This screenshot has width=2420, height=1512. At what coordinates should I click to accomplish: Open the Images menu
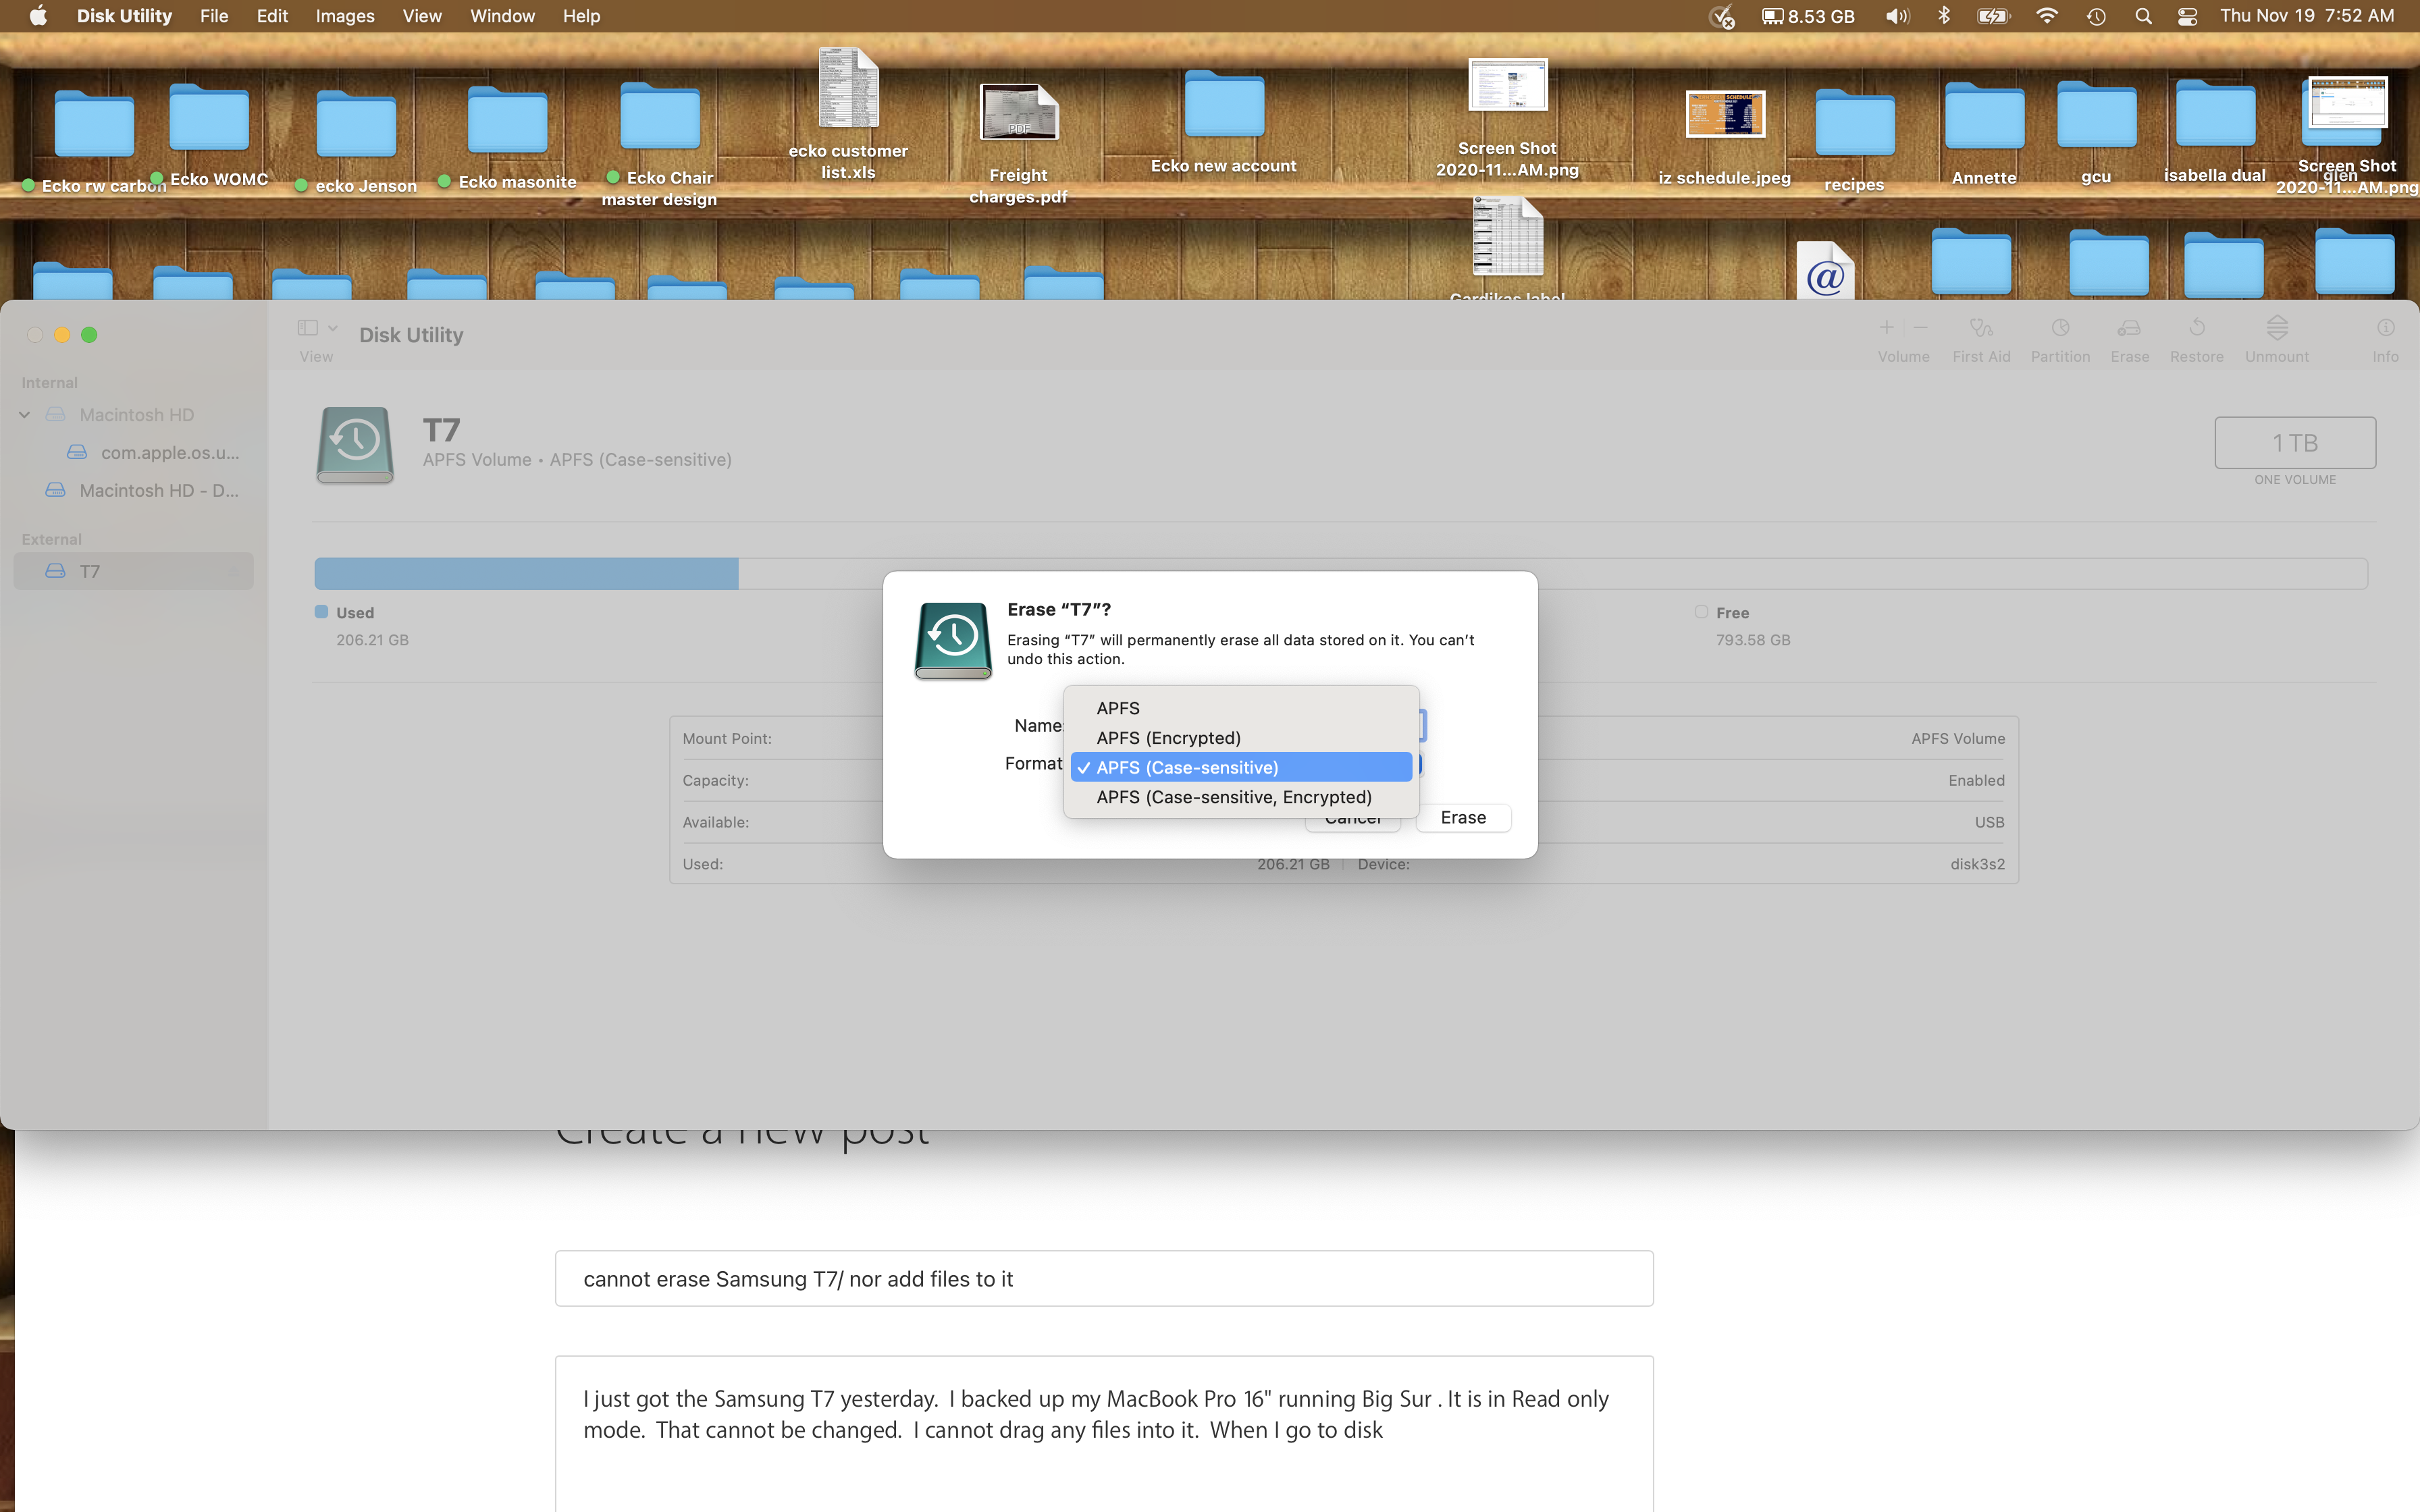344,16
